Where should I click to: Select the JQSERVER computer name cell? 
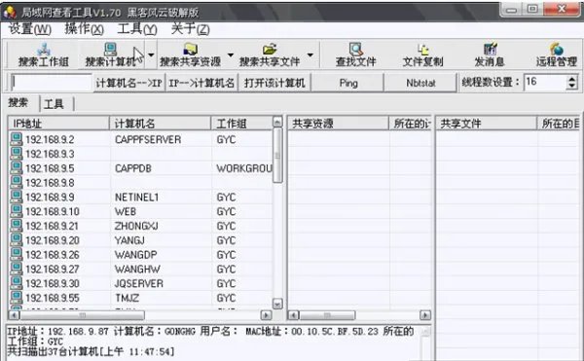pos(139,283)
